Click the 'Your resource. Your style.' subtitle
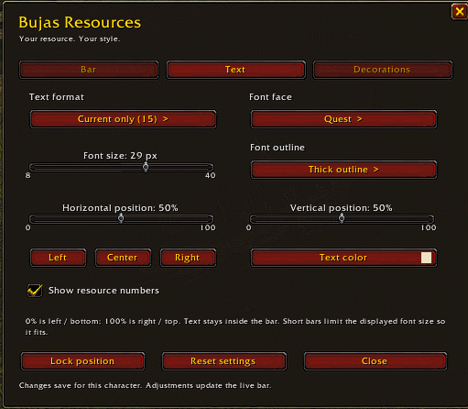Viewport: 468px width, 409px height. [70, 39]
